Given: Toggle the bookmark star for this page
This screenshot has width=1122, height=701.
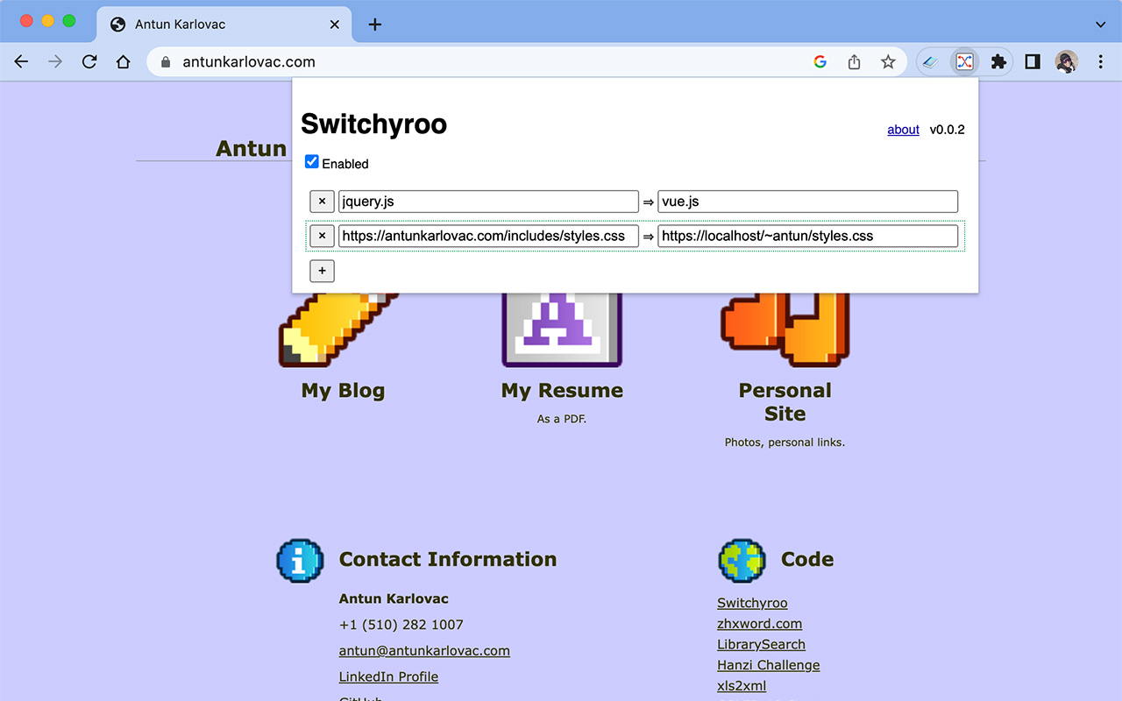Looking at the screenshot, I should pos(888,61).
